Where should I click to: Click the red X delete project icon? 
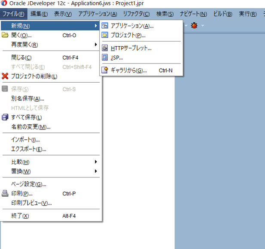tap(5, 76)
